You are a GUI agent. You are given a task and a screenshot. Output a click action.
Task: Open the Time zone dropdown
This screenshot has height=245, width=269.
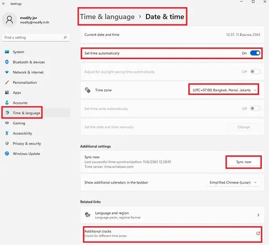click(223, 90)
